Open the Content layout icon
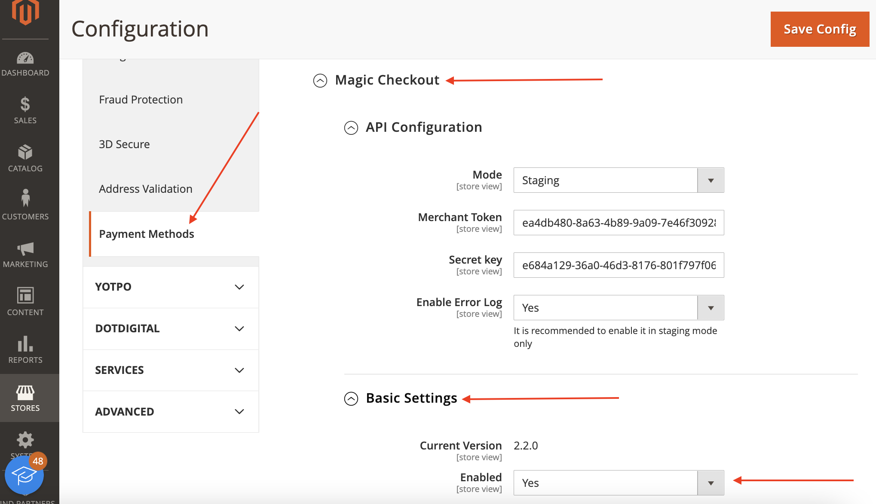Image resolution: width=876 pixels, height=504 pixels. click(x=25, y=295)
